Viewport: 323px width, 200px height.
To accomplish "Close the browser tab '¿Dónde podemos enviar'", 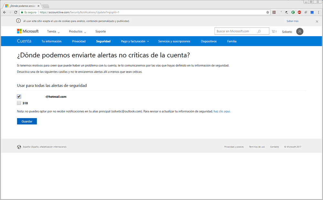I will (x=38, y=6).
